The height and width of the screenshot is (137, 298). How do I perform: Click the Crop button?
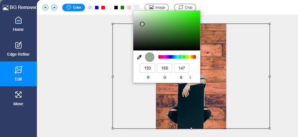click(185, 7)
